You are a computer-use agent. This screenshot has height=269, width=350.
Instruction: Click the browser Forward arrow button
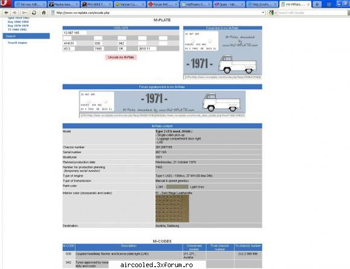point(14,13)
